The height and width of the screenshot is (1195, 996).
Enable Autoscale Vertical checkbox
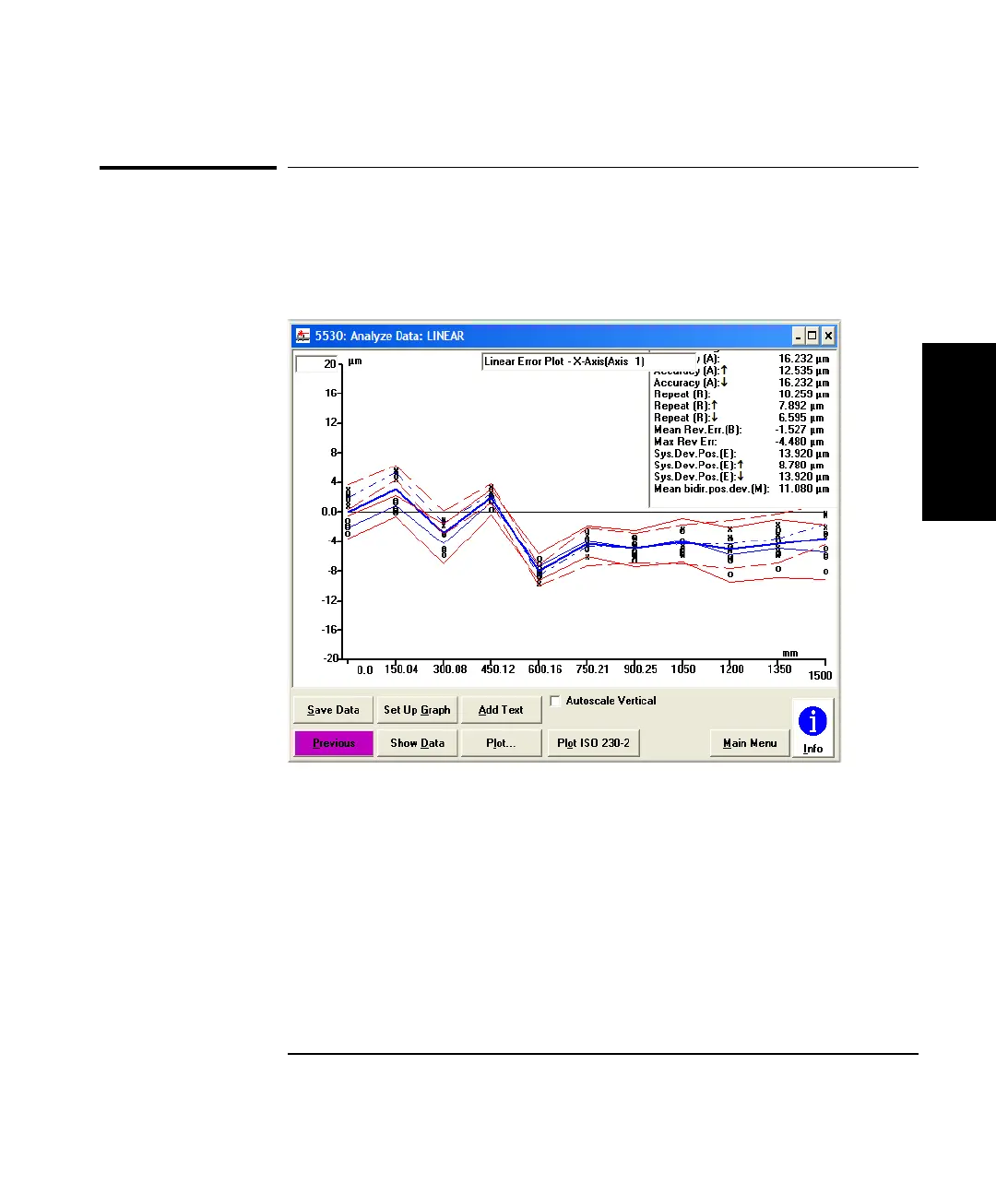click(555, 701)
